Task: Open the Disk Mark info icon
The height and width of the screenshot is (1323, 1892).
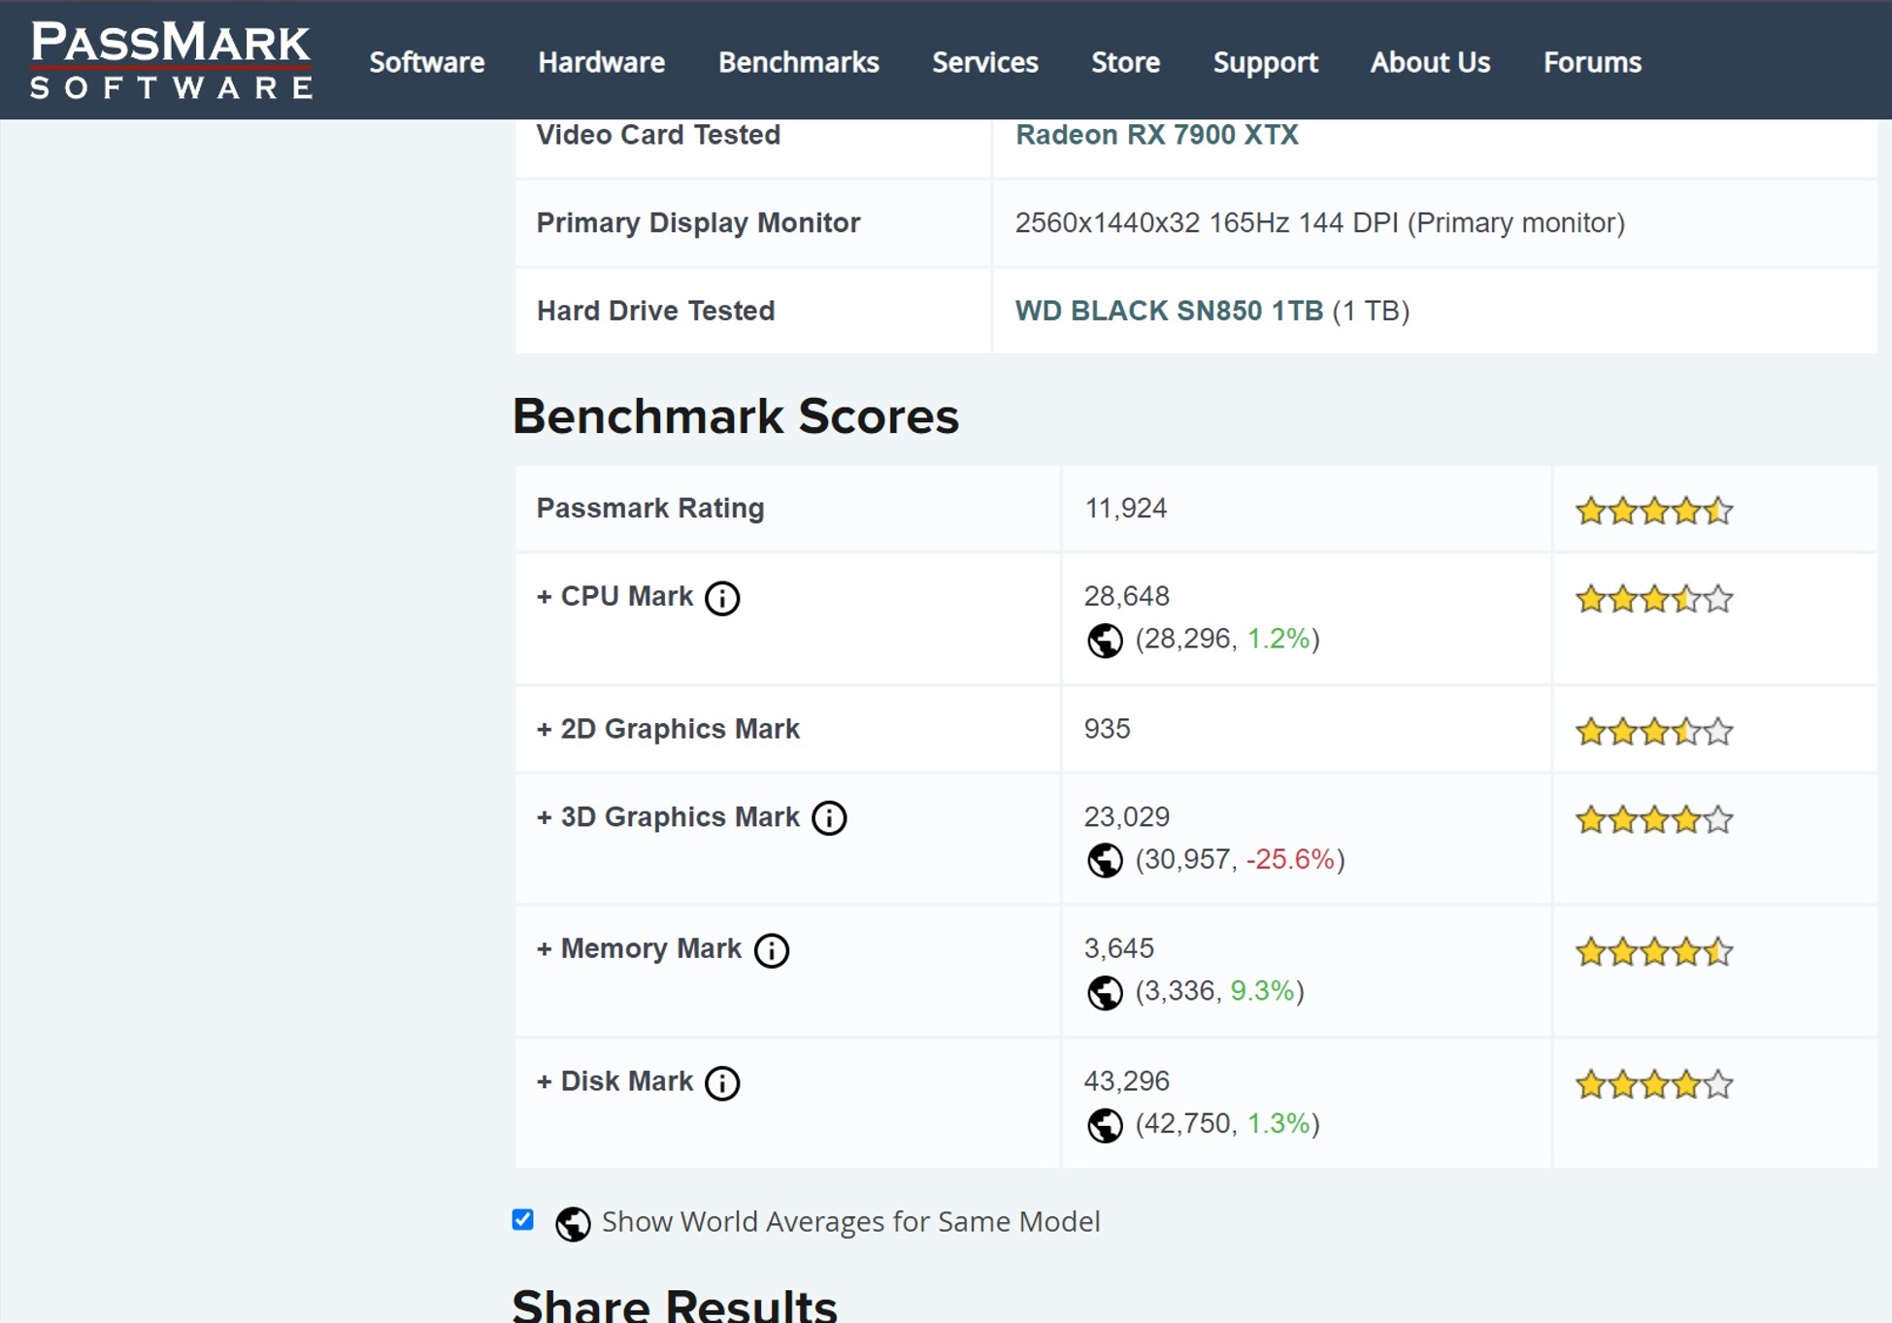Action: coord(722,1083)
